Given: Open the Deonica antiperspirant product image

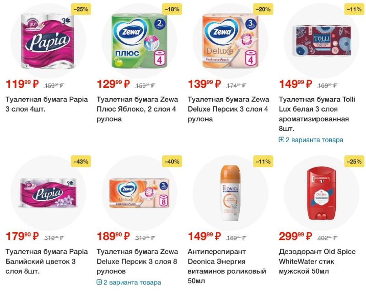Looking at the screenshot, I should click(x=230, y=193).
